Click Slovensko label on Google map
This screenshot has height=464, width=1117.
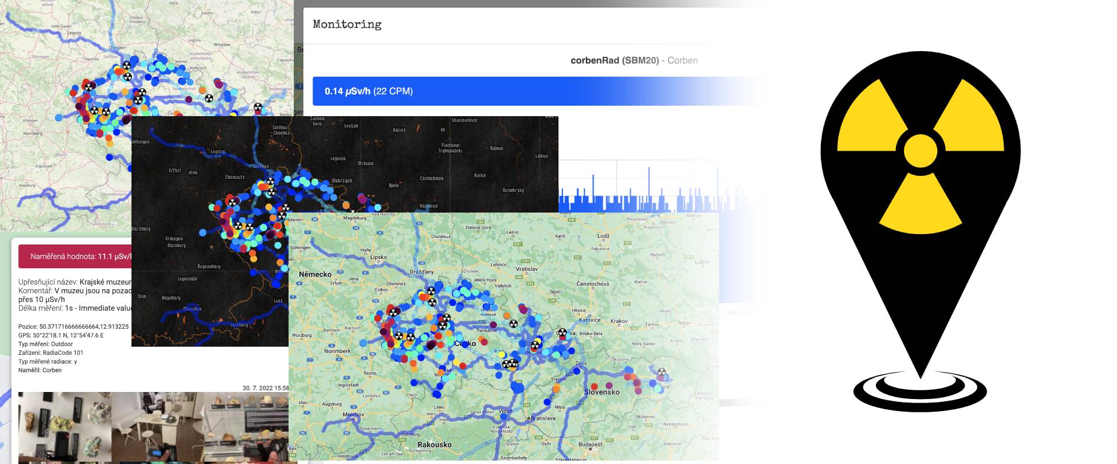602,392
